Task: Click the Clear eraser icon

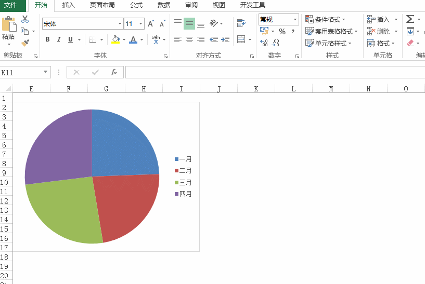Action: tap(410, 43)
